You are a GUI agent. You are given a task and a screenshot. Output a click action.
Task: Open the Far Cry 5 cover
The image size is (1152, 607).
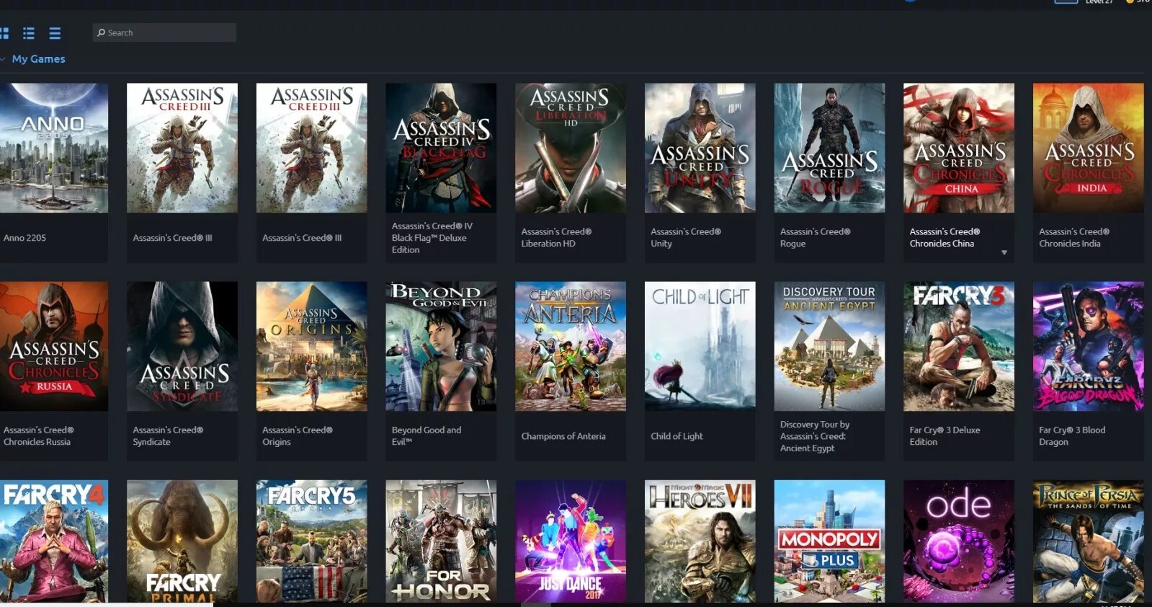pos(312,541)
